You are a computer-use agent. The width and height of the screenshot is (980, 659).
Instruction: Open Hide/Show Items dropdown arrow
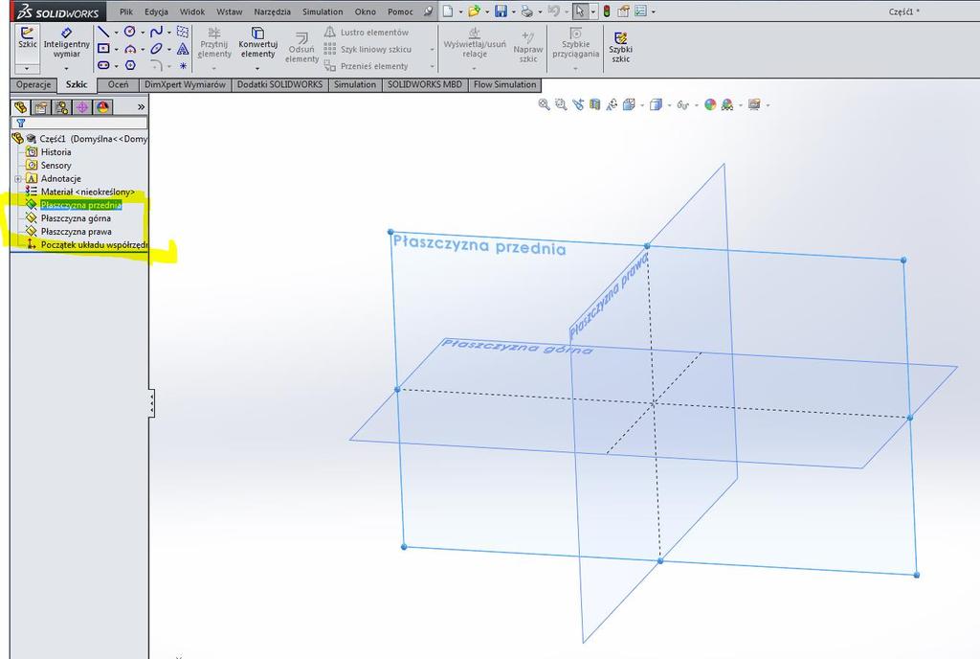coord(696,105)
